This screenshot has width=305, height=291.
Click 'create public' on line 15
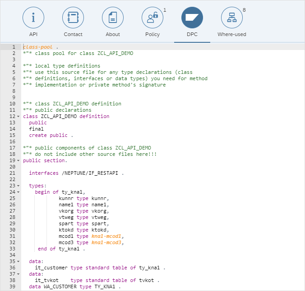point(48,135)
